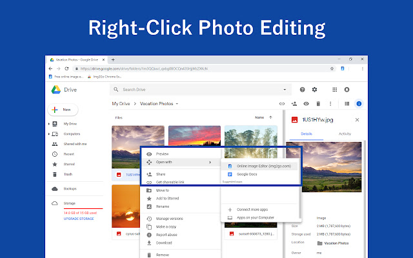Bookmark page with the star icon
The width and height of the screenshot is (413, 258).
click(x=332, y=69)
